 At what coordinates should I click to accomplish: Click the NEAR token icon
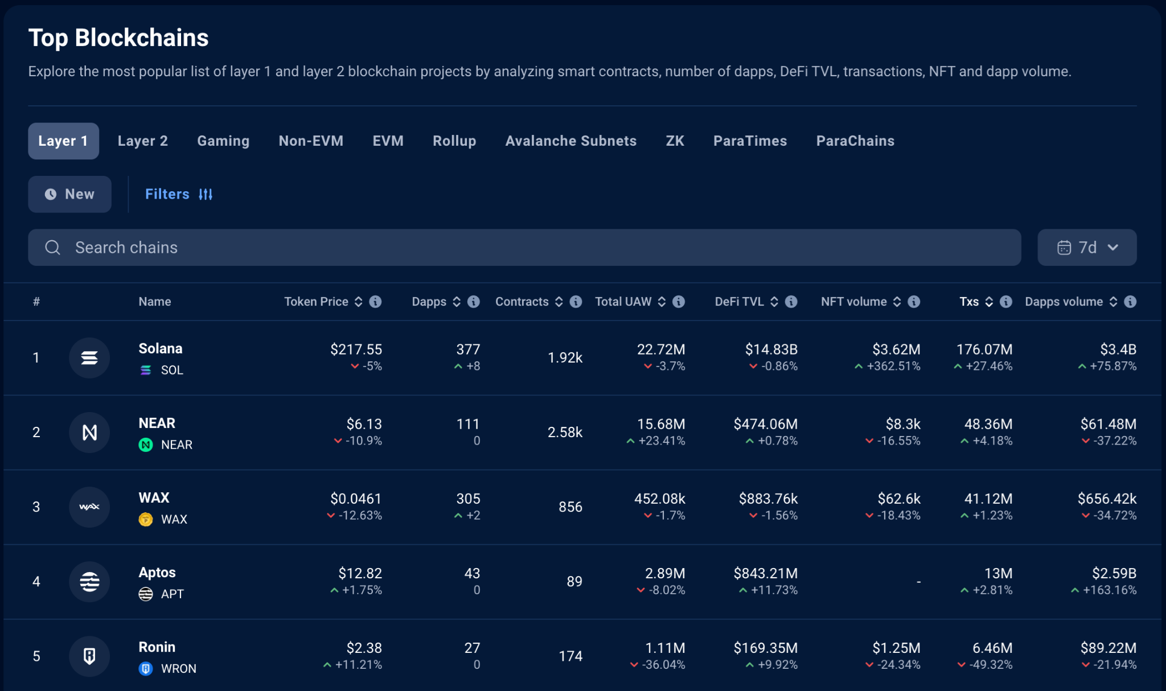[146, 445]
